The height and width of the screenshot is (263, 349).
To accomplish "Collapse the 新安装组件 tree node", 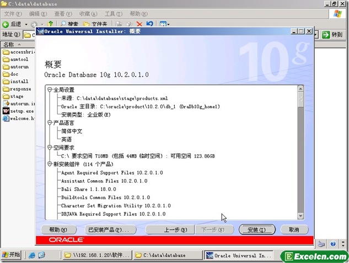I will click(50, 164).
